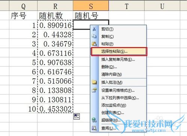Open 超链接(H)... menu entry
The height and width of the screenshot is (136, 187).
click(119, 120)
